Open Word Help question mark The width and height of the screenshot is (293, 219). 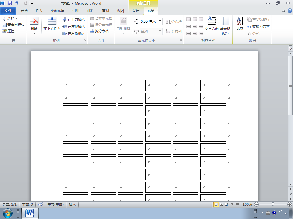[x=290, y=11]
